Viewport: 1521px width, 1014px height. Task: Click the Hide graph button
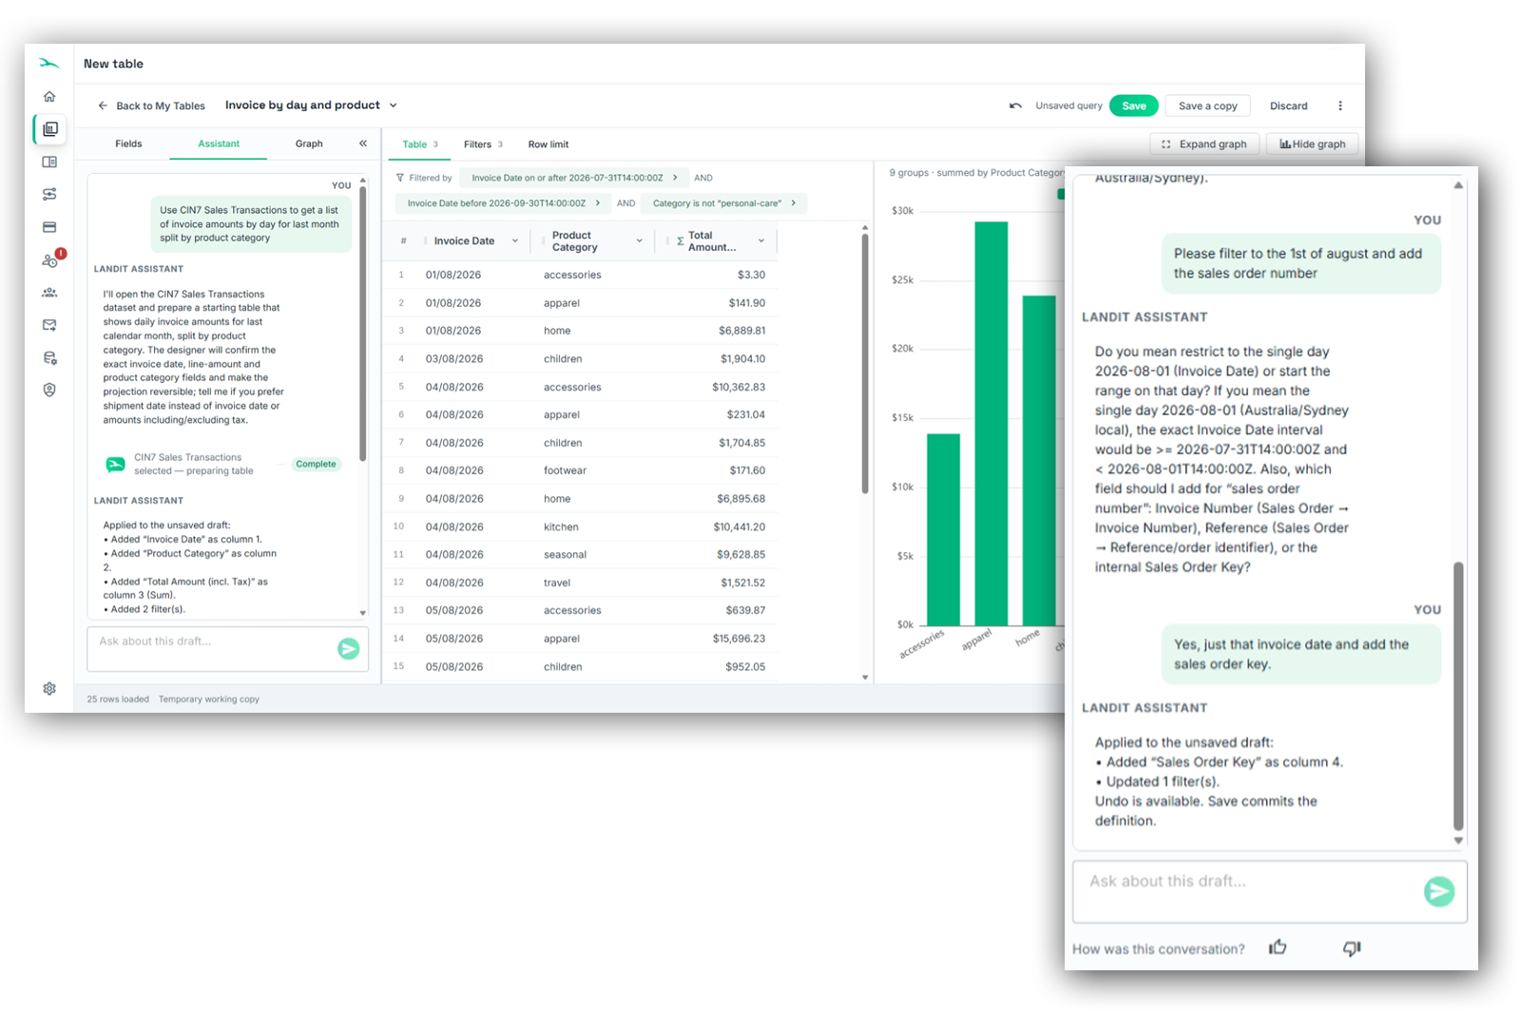click(1312, 143)
